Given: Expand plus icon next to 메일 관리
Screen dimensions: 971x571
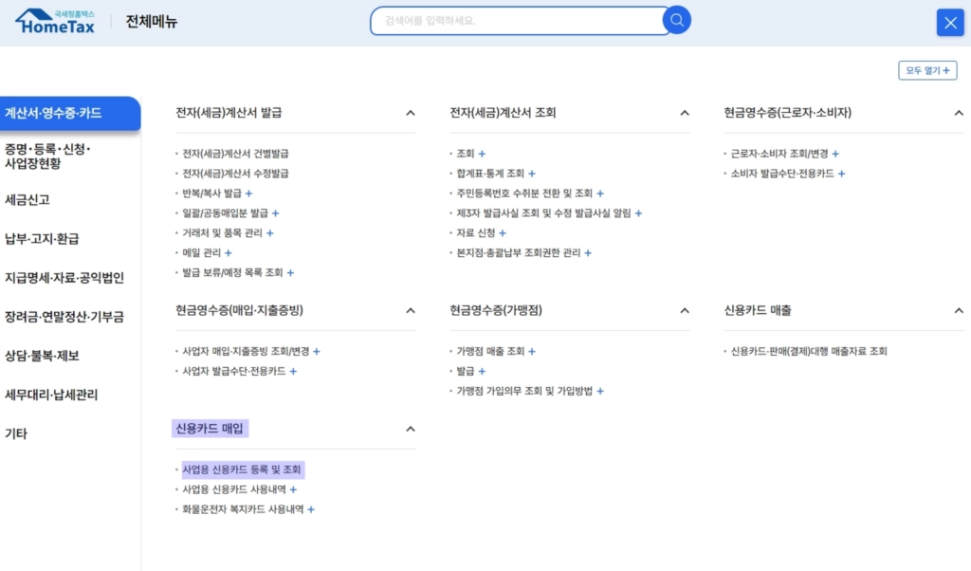Looking at the screenshot, I should pyautogui.click(x=229, y=252).
